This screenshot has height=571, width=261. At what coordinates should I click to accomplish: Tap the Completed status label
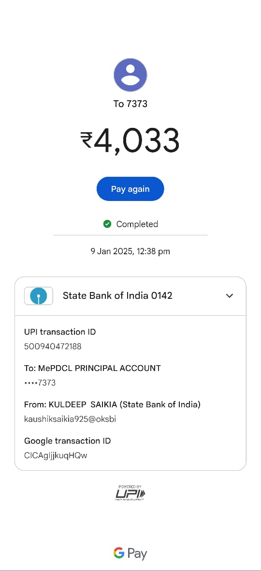point(137,224)
